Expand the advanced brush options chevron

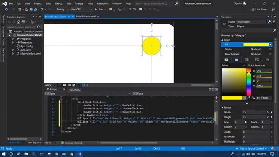tap(247, 103)
